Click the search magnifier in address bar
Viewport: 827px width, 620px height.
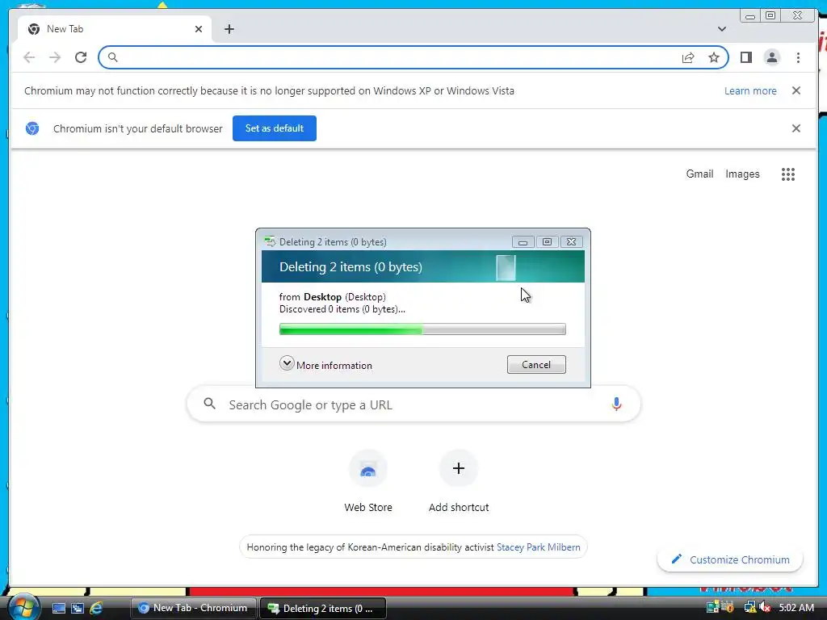tap(112, 57)
